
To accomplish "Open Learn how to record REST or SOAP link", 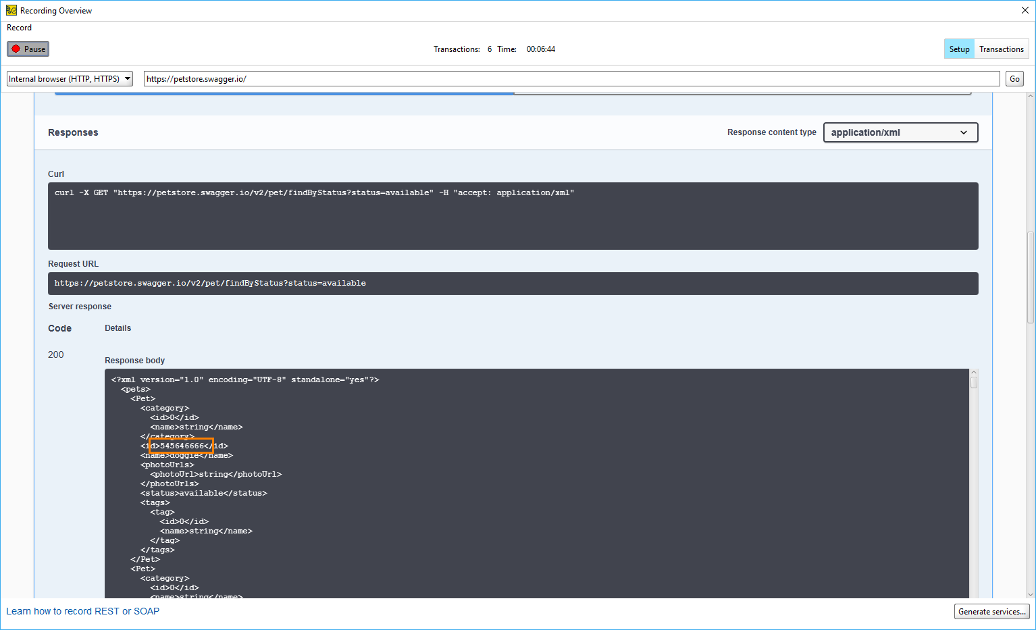I will pyautogui.click(x=83, y=611).
